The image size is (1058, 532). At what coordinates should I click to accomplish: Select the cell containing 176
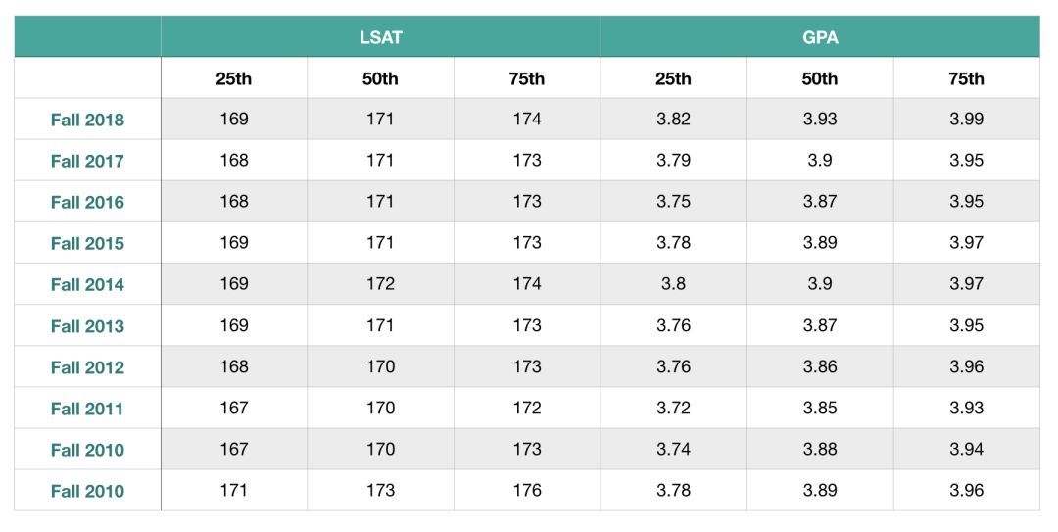526,490
